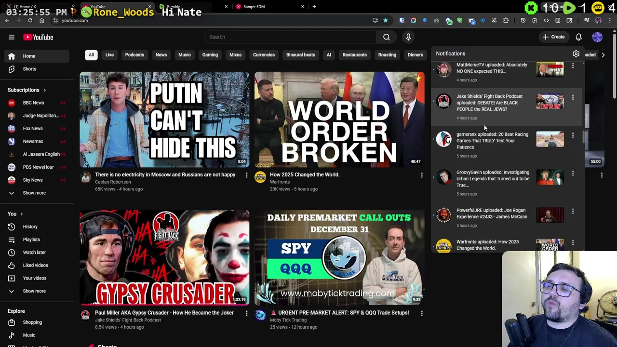The height and width of the screenshot is (347, 617).
Task: Open Fox News subscription channel
Action: point(37,129)
